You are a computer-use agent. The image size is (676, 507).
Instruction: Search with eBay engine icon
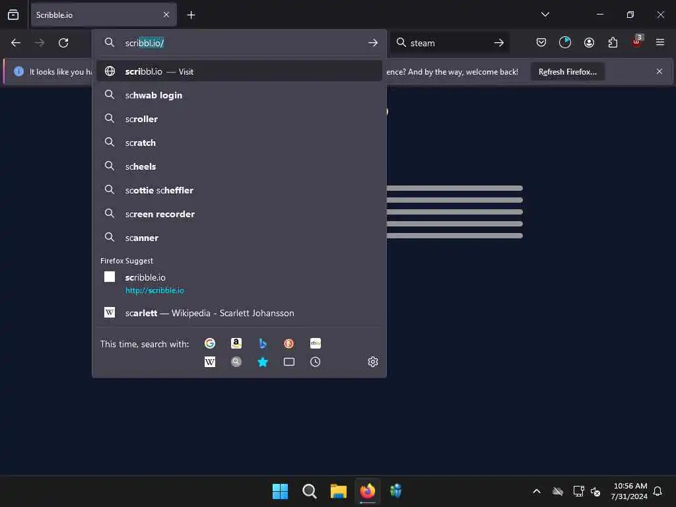tap(316, 343)
